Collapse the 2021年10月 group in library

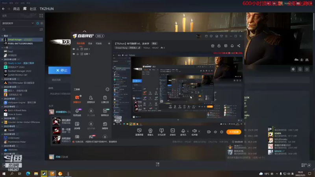click(x=2, y=87)
